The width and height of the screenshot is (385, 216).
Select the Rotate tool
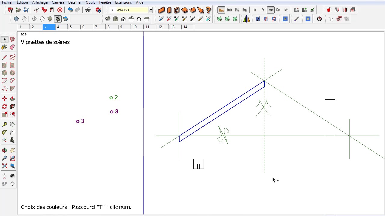(5, 106)
